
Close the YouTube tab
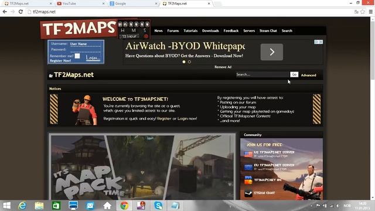point(103,4)
